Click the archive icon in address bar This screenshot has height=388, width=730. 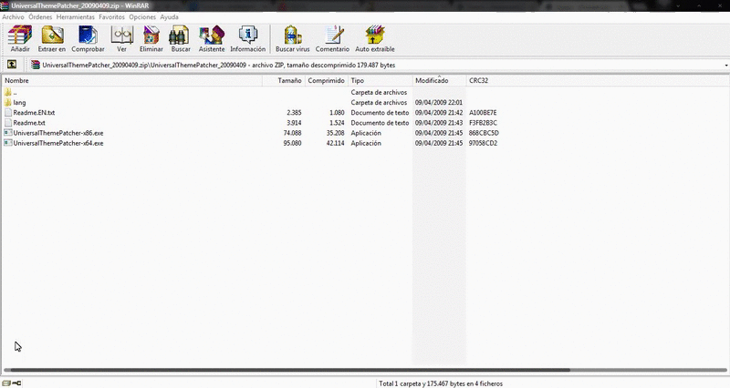pos(36,65)
